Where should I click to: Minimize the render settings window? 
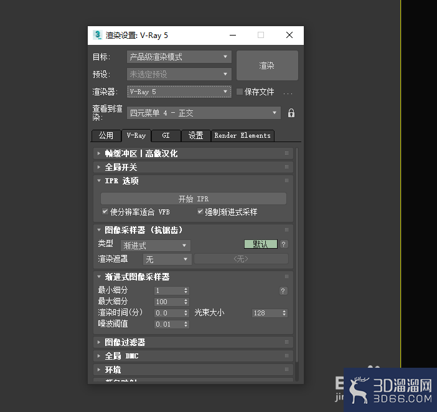233,35
